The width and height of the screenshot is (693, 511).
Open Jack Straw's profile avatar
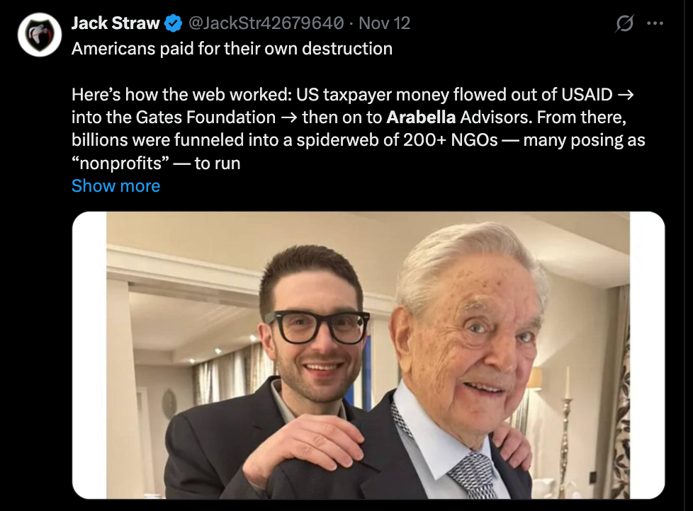coord(40,35)
